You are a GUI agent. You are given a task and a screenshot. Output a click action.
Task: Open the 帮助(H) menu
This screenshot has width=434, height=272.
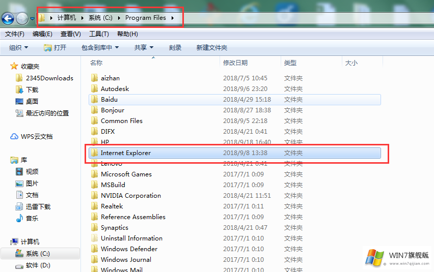127,34
